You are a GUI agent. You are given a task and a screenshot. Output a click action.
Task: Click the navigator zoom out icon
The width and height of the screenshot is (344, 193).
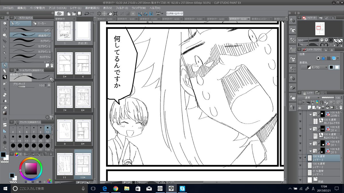click(322, 40)
